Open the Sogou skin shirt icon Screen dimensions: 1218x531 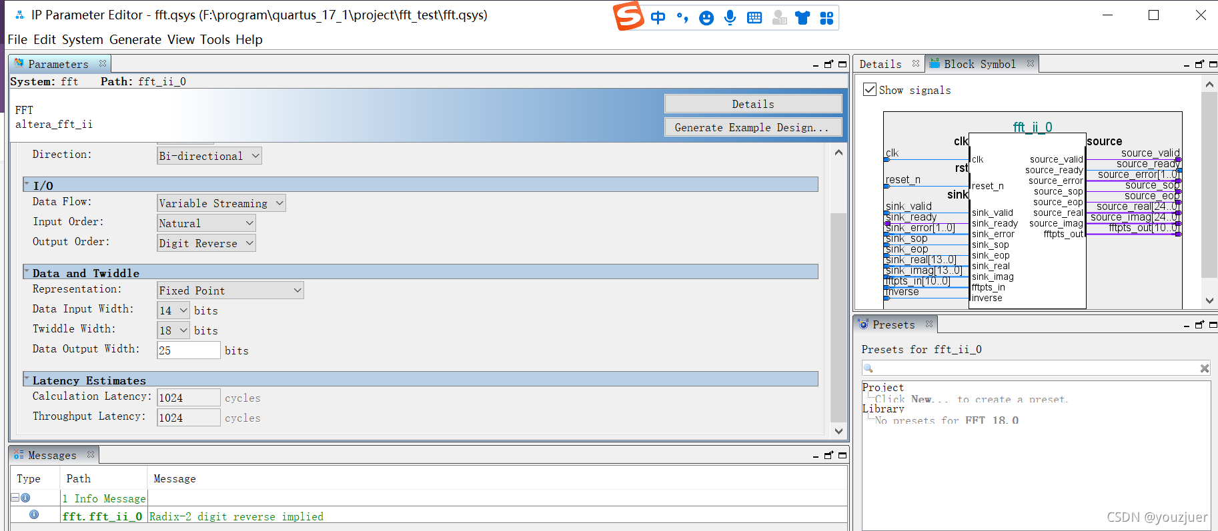[x=802, y=18]
